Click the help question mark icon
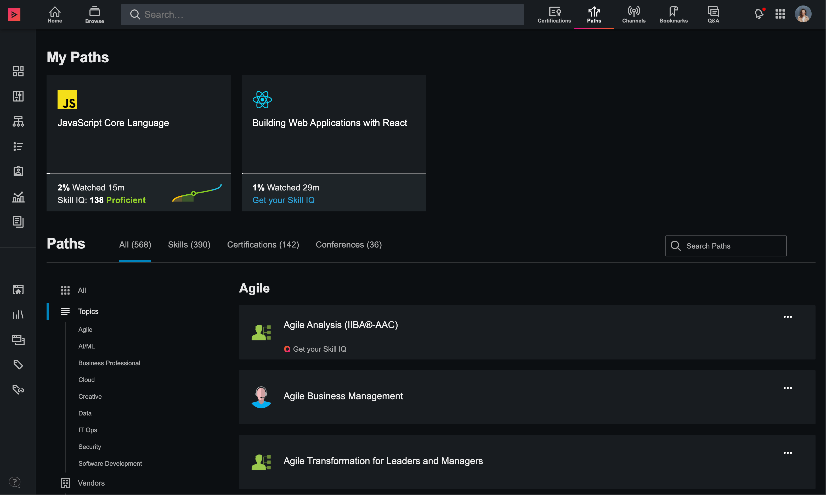Viewport: 826px width, 495px height. pos(15,482)
